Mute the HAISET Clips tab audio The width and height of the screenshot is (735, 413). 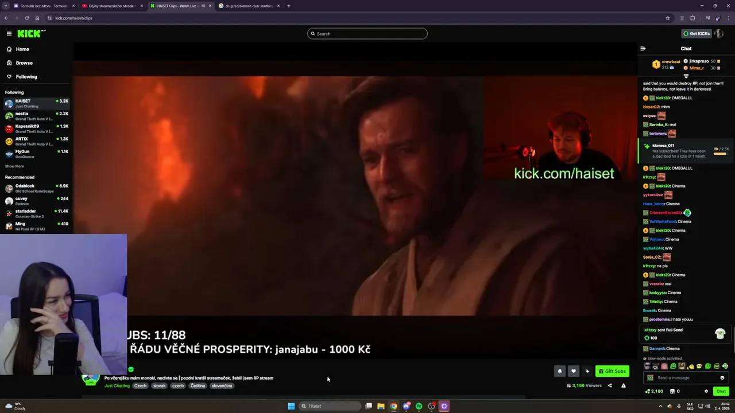coord(203,6)
